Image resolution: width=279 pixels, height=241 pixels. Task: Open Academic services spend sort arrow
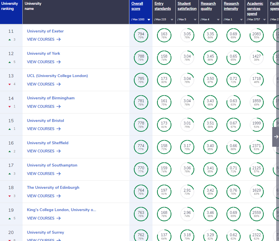tap(264, 20)
